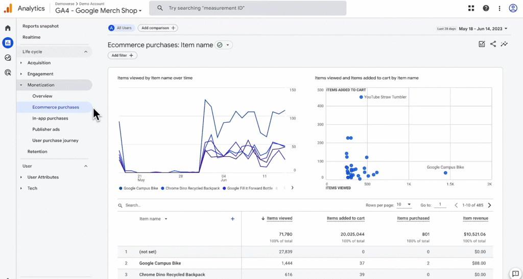The height and width of the screenshot is (279, 523).
Task: Open the Help question mark icon
Action: 486,8
